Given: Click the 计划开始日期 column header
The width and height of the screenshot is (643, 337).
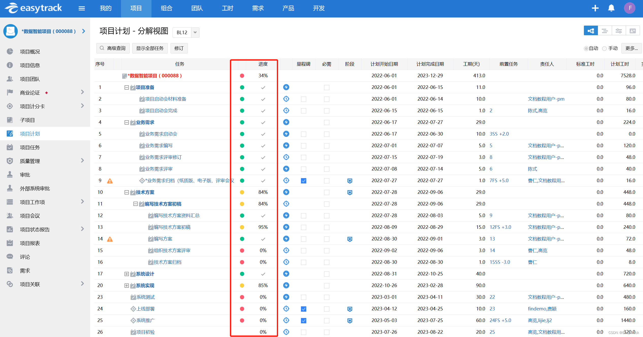Looking at the screenshot, I should click(384, 64).
